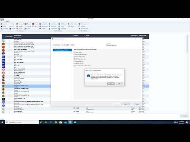Screen dimensions: 190x142
Task: Open quick access toolbar dropdown arrow
Action: tap(5, 19)
